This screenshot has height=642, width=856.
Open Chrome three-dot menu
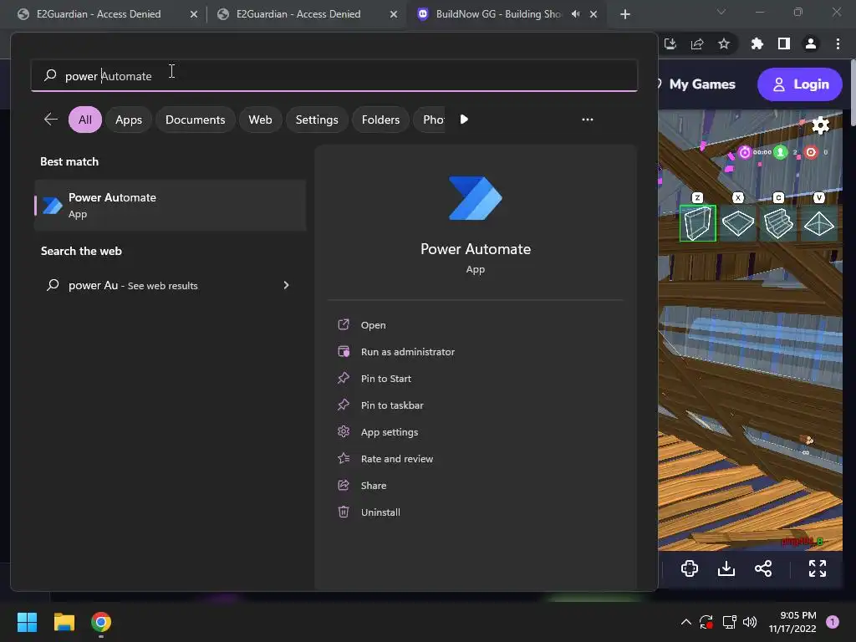pos(838,43)
